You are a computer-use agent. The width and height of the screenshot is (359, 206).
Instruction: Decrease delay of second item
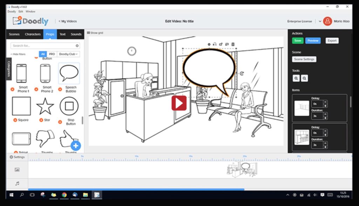[325, 131]
